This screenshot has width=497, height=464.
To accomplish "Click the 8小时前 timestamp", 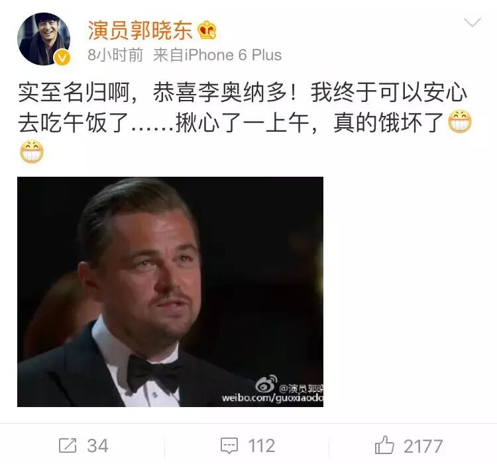I will (115, 55).
